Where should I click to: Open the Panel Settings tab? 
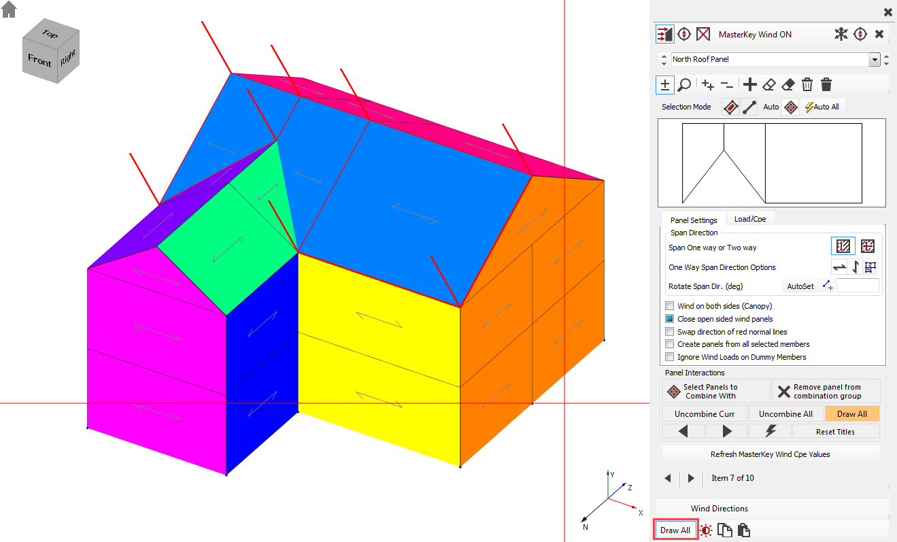[694, 220]
